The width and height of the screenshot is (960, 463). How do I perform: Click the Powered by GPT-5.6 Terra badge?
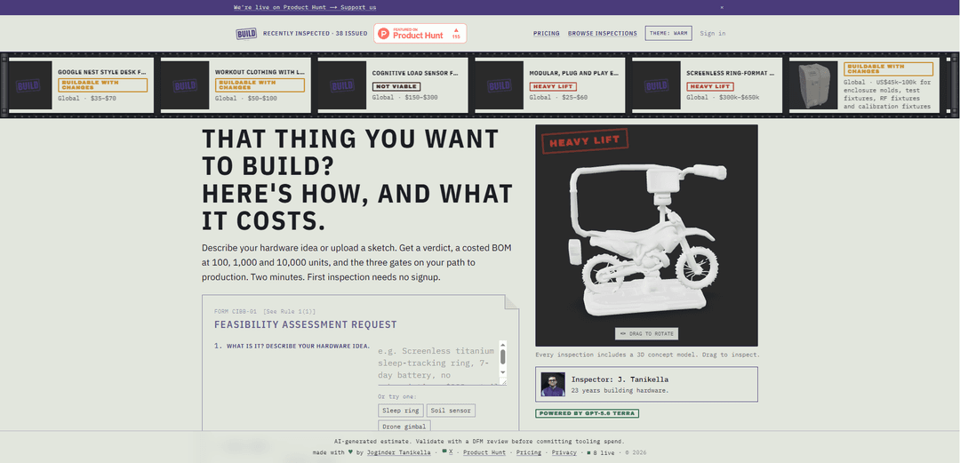pos(588,413)
